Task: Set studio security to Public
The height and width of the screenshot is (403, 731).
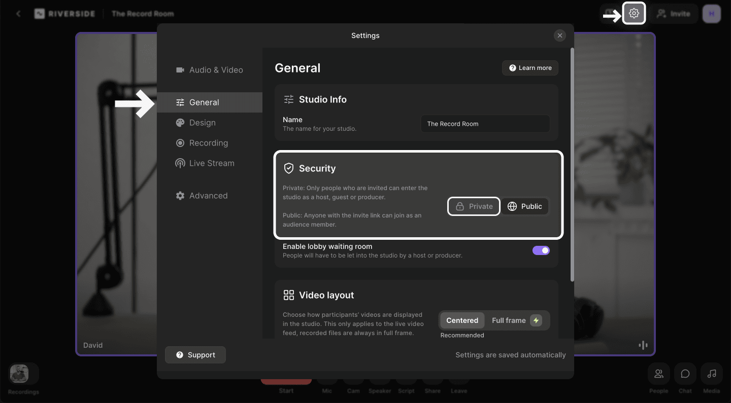Action: tap(525, 206)
